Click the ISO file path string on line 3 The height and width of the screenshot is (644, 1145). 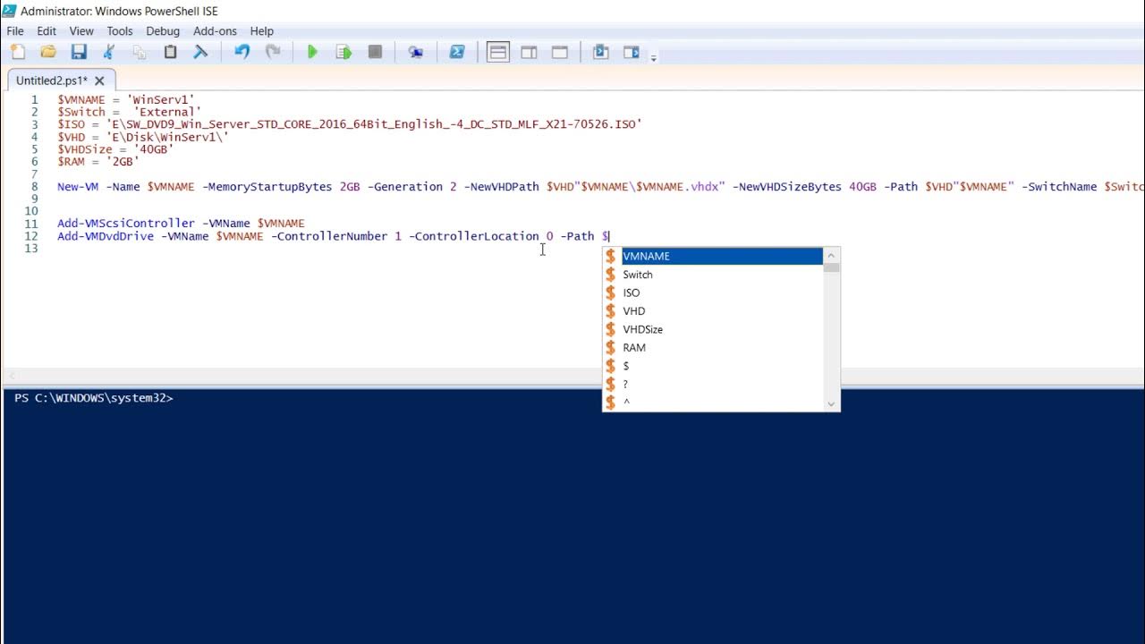(374, 124)
